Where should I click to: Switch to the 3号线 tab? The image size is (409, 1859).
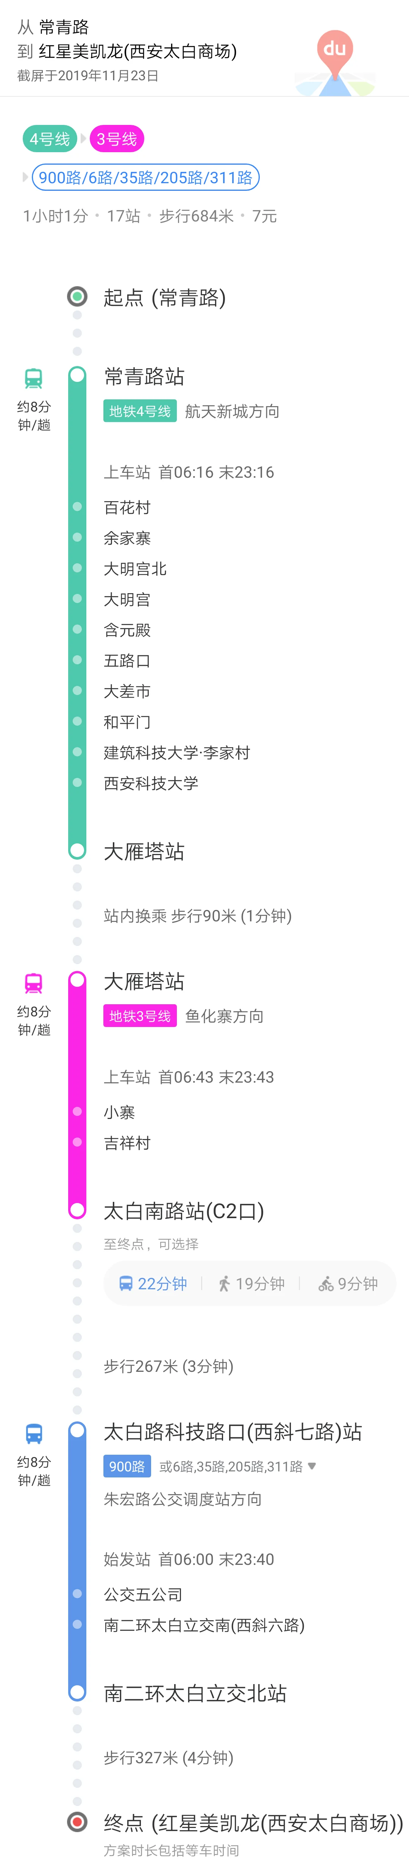116,138
